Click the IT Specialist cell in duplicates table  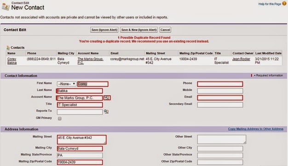(x=221, y=61)
